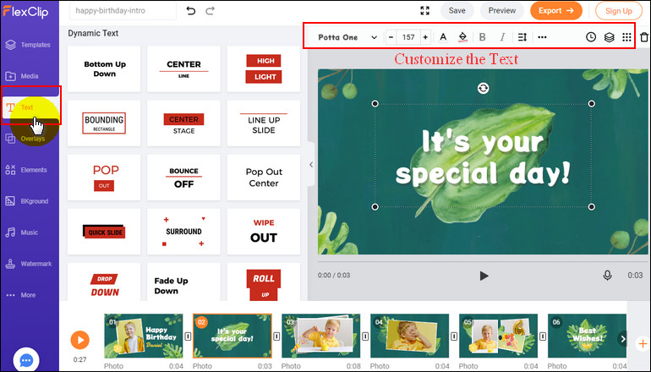Image resolution: width=651 pixels, height=372 pixels.
Task: Open the transition between scenes 01 and 02
Action: 188,336
